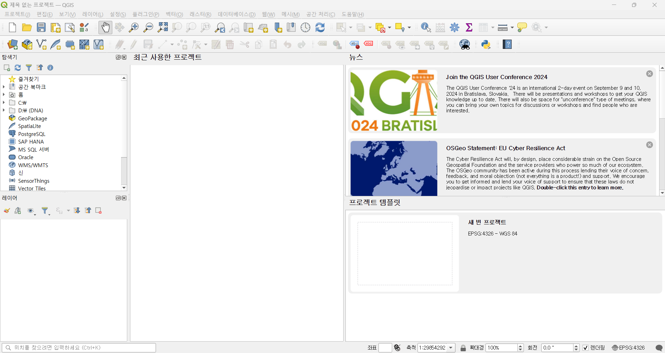This screenshot has height=353, width=665.
Task: Increase magnification with the 확대경 up arrow
Action: point(520,346)
